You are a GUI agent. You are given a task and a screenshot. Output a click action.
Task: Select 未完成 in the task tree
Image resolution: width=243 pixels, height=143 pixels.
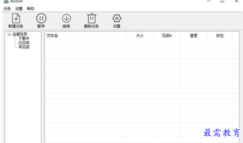coord(24,47)
